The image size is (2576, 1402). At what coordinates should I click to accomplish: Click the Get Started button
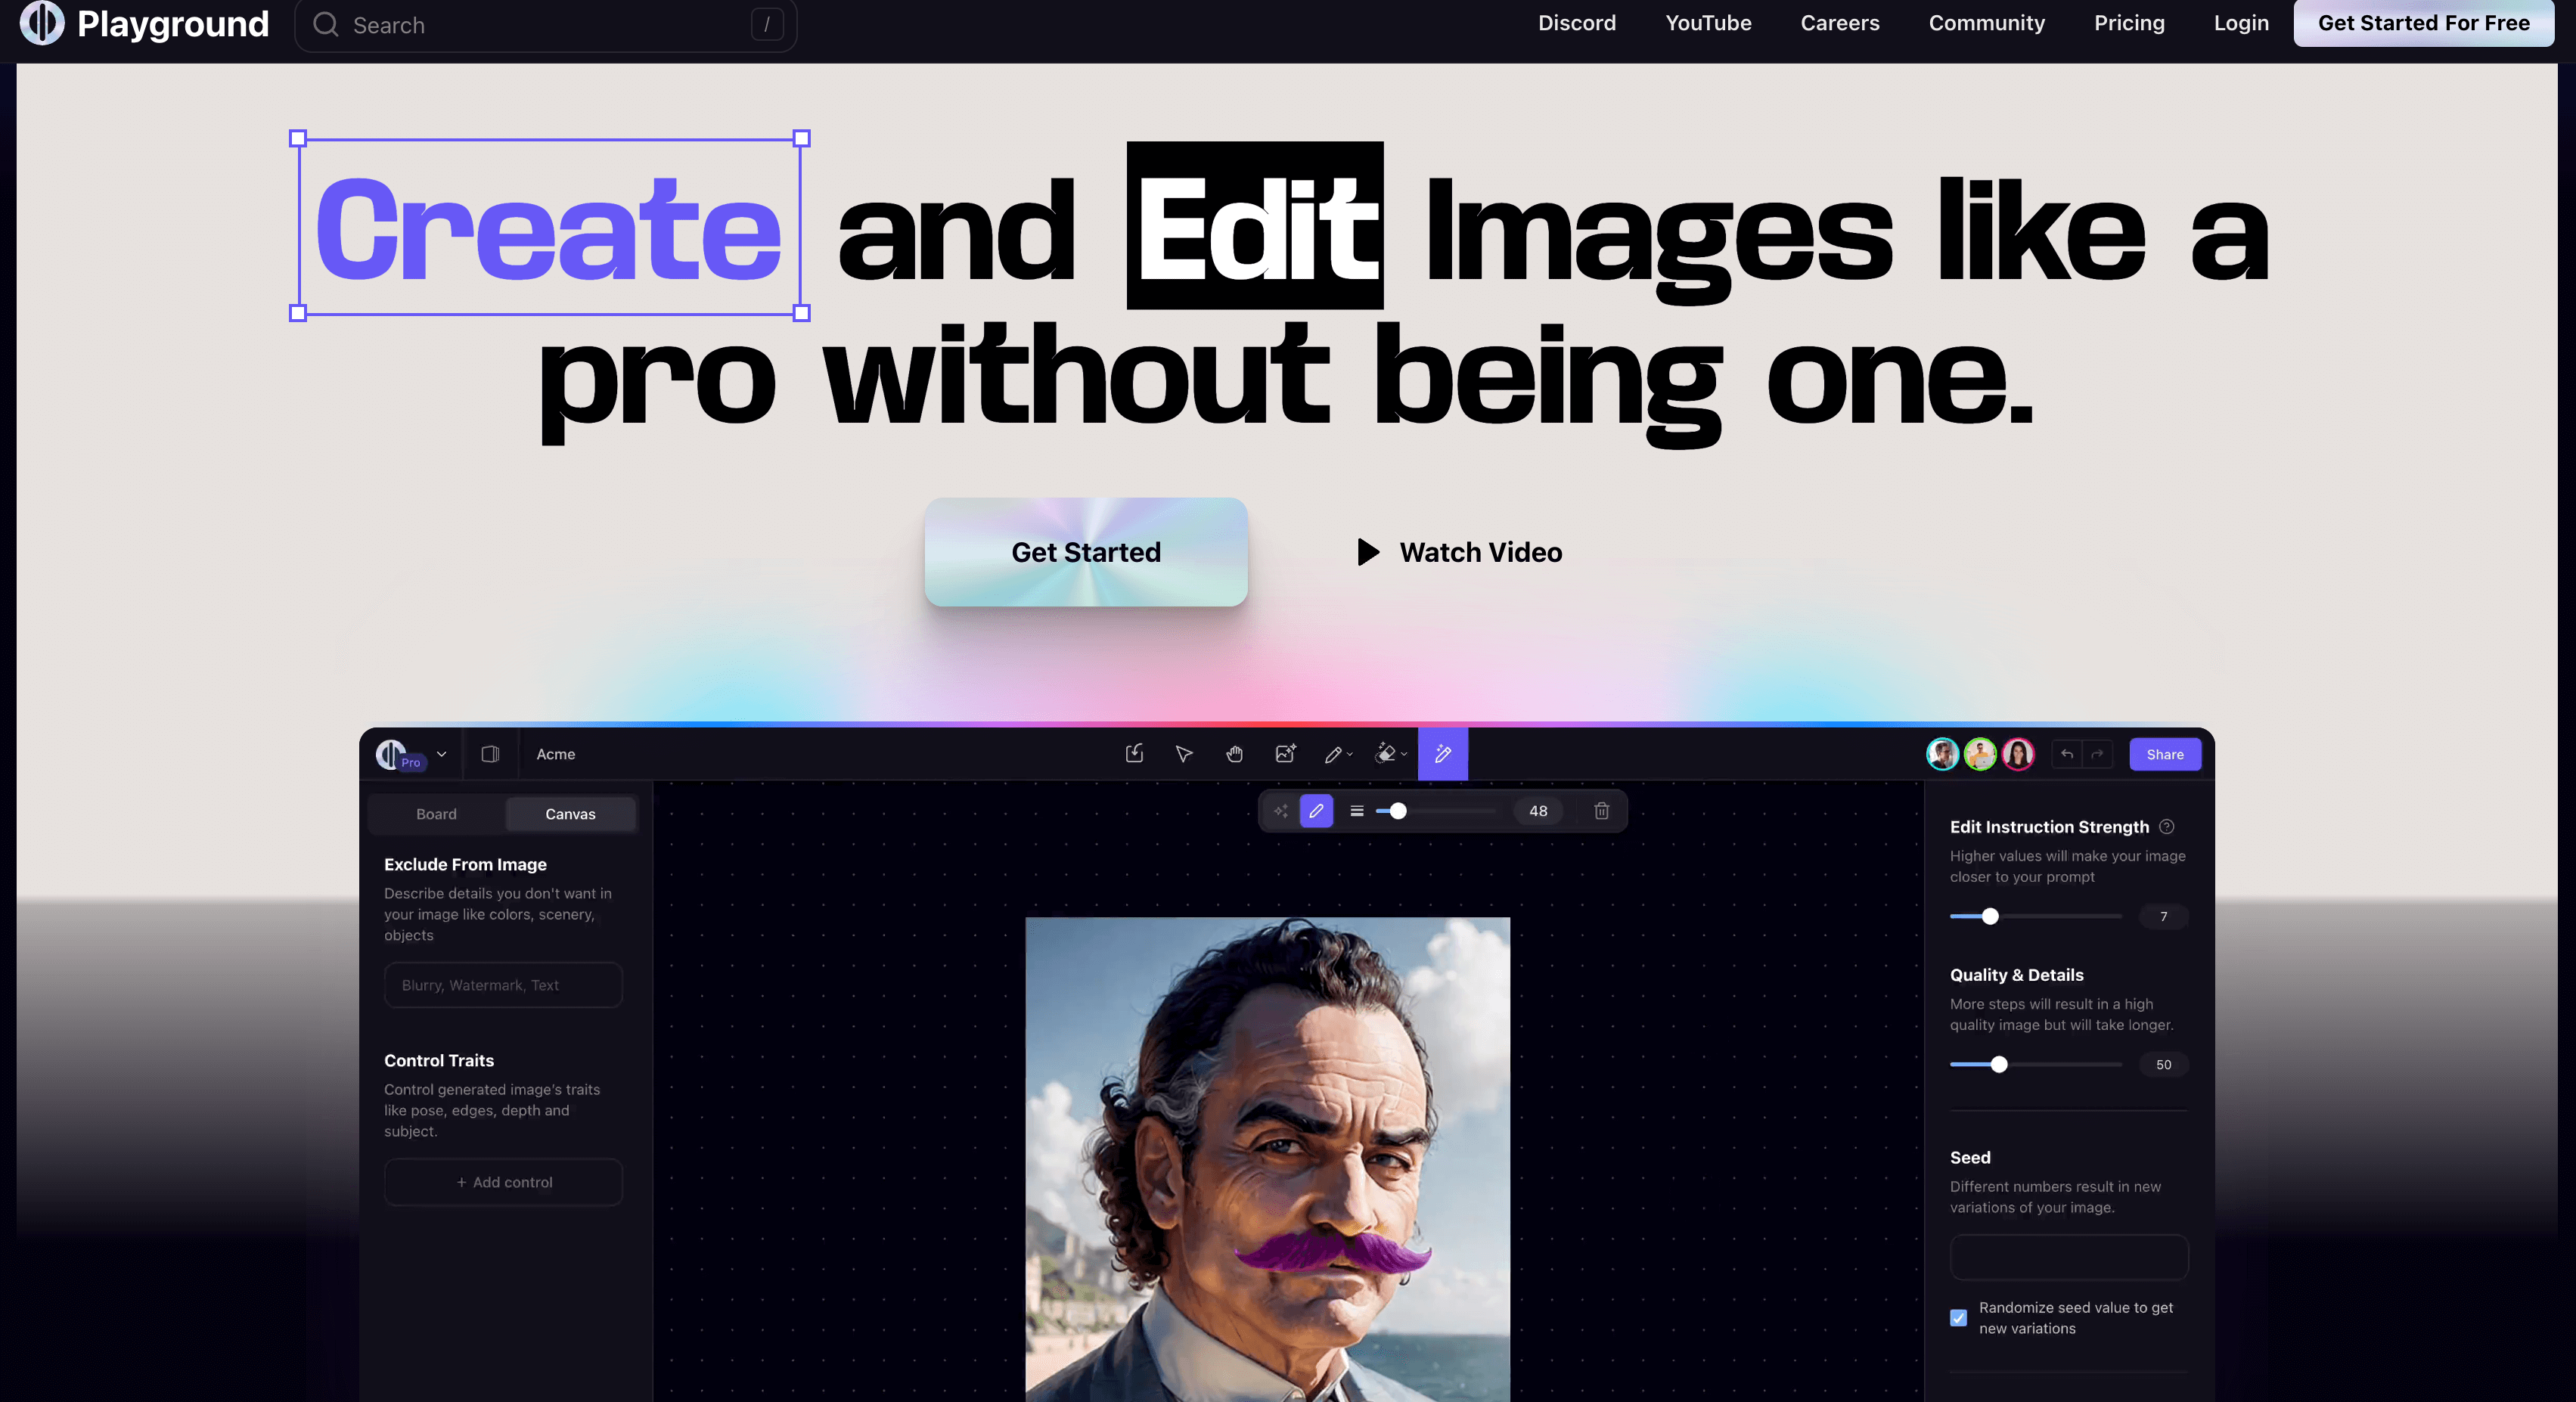pyautogui.click(x=1085, y=552)
